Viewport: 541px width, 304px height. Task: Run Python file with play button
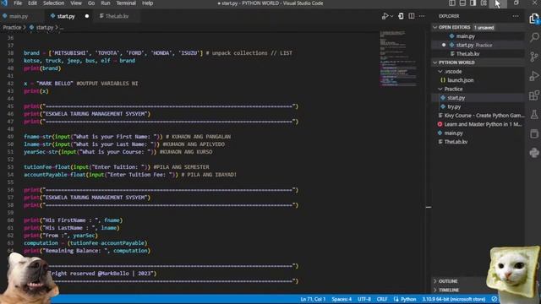tap(385, 16)
